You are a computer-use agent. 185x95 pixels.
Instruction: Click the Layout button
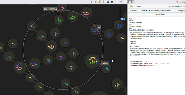point(138,7)
